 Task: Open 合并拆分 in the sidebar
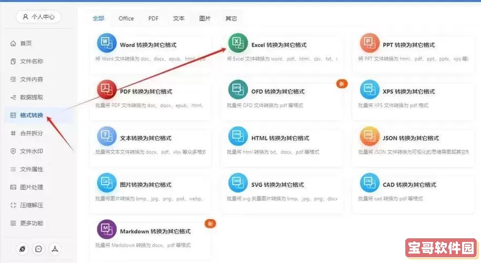31,134
